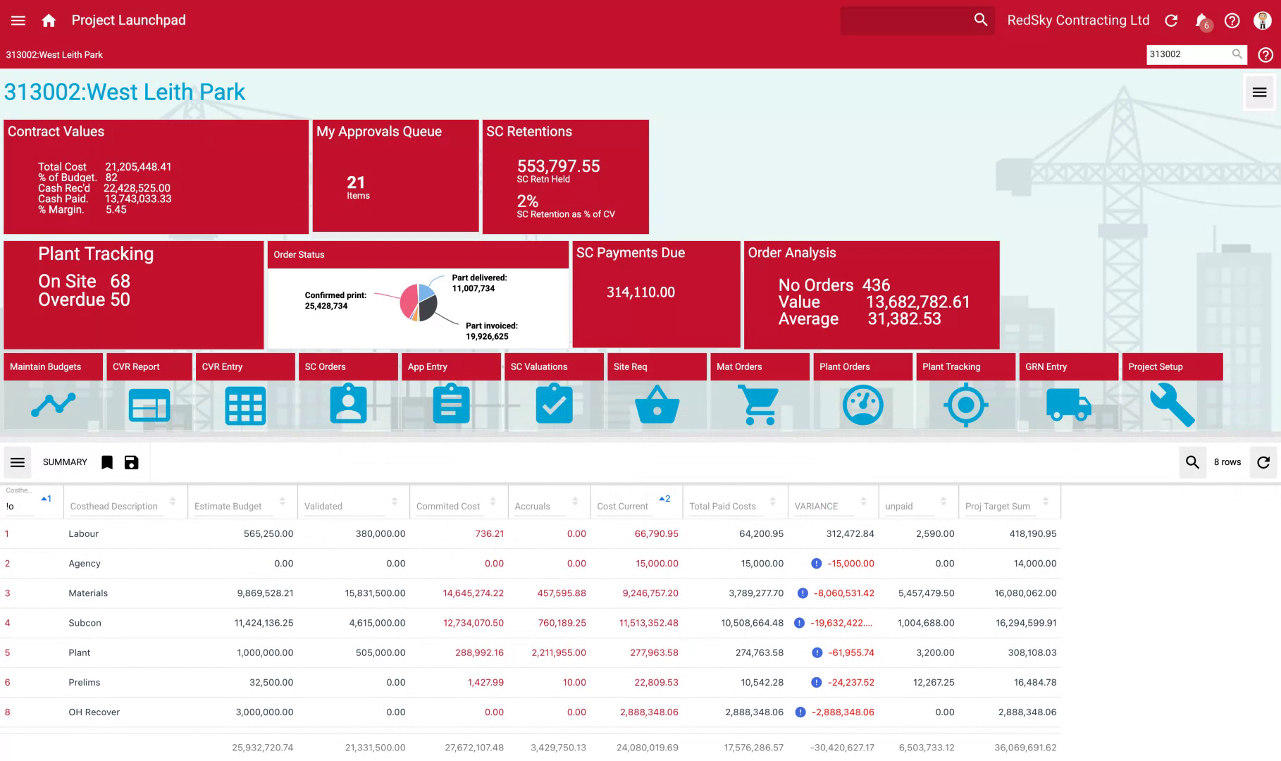
Task: Open Maintain Budgets chart icon
Action: [53, 404]
